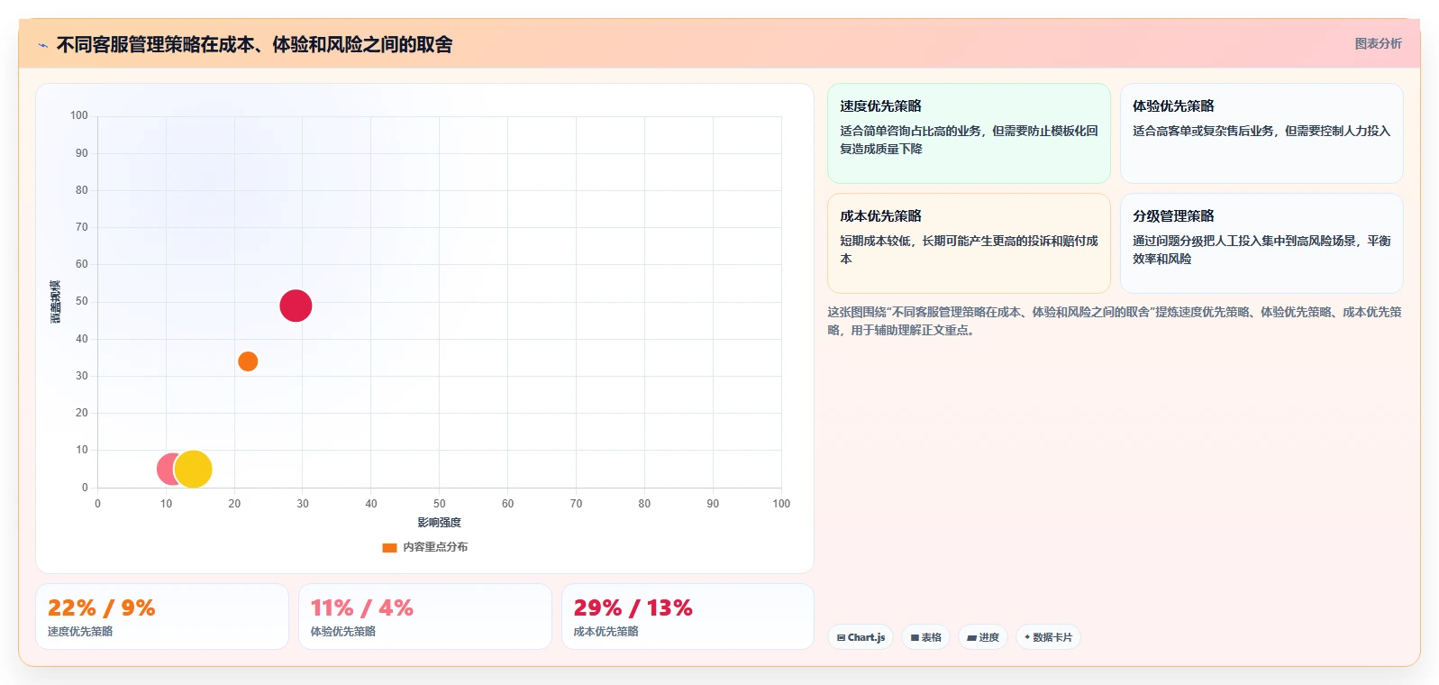Click the 影响强度 x-axis title
This screenshot has height=685, width=1439.
pyautogui.click(x=439, y=523)
